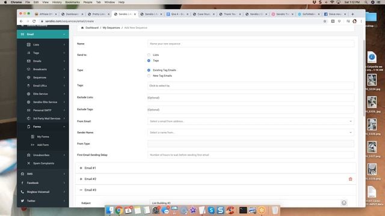Click the Facebook icon in sidebar
This screenshot has width=385, height=216.
coord(22,183)
